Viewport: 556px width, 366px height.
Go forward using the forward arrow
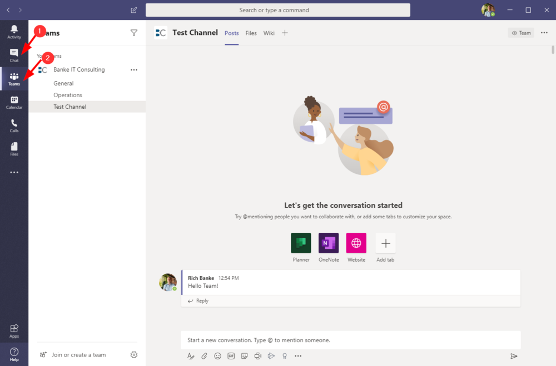pyautogui.click(x=20, y=10)
